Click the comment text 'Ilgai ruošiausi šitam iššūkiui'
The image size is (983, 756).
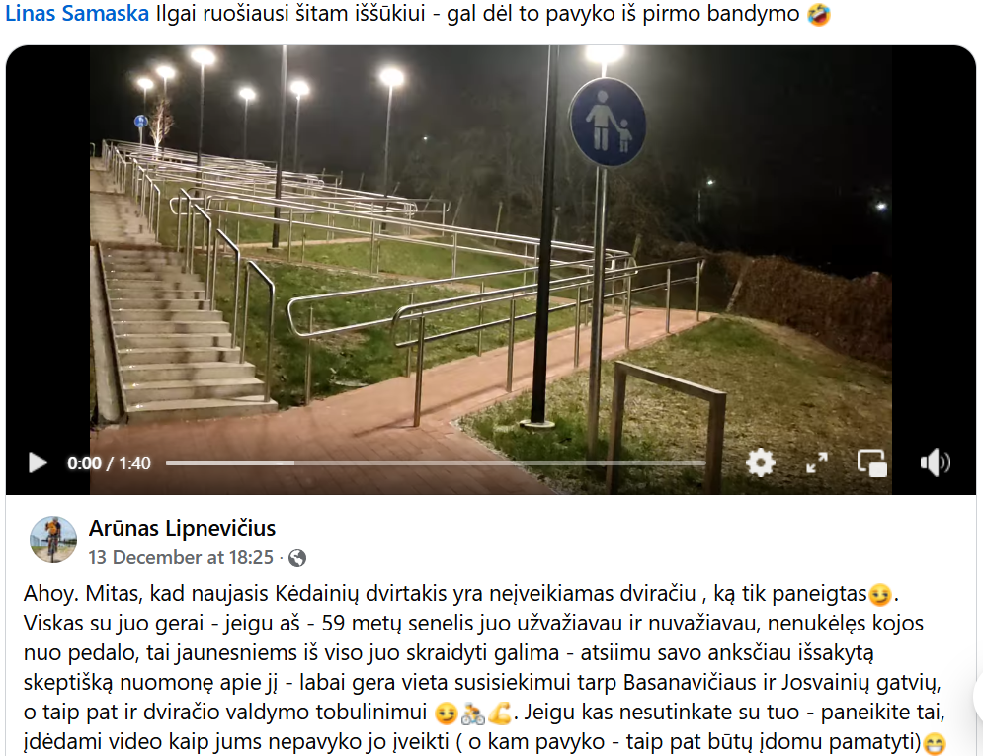pos(290,13)
